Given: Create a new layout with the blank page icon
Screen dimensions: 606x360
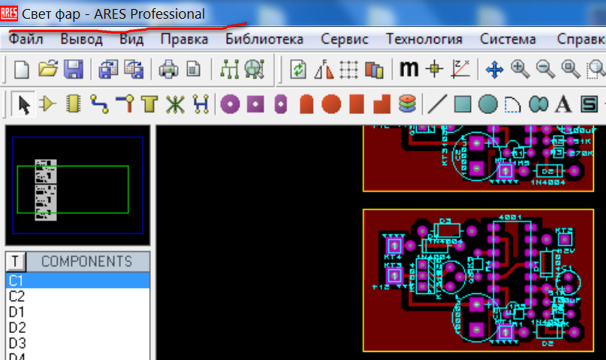Looking at the screenshot, I should [22, 70].
